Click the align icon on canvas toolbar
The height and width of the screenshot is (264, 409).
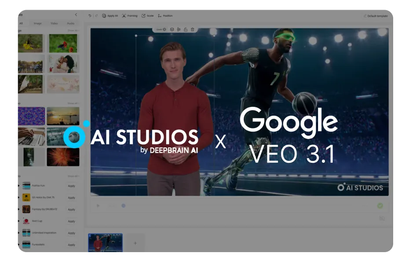[179, 29]
